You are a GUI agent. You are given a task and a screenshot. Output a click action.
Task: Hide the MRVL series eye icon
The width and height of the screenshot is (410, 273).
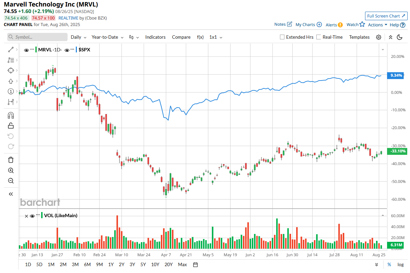[26, 50]
